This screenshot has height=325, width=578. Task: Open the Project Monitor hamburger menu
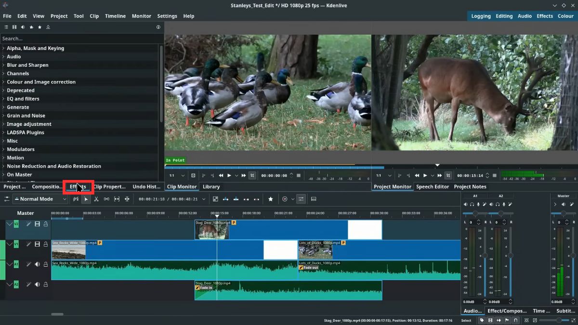pyautogui.click(x=495, y=176)
